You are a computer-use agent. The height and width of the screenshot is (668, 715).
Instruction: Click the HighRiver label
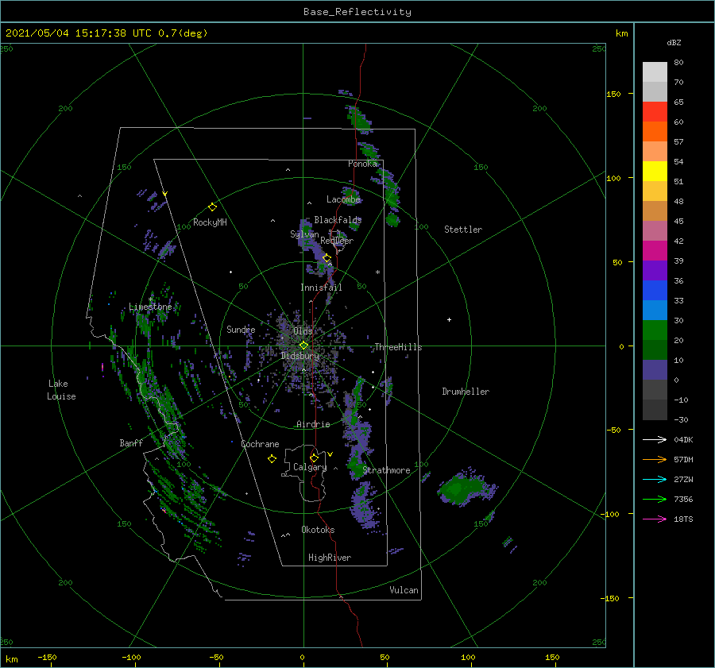tap(330, 558)
